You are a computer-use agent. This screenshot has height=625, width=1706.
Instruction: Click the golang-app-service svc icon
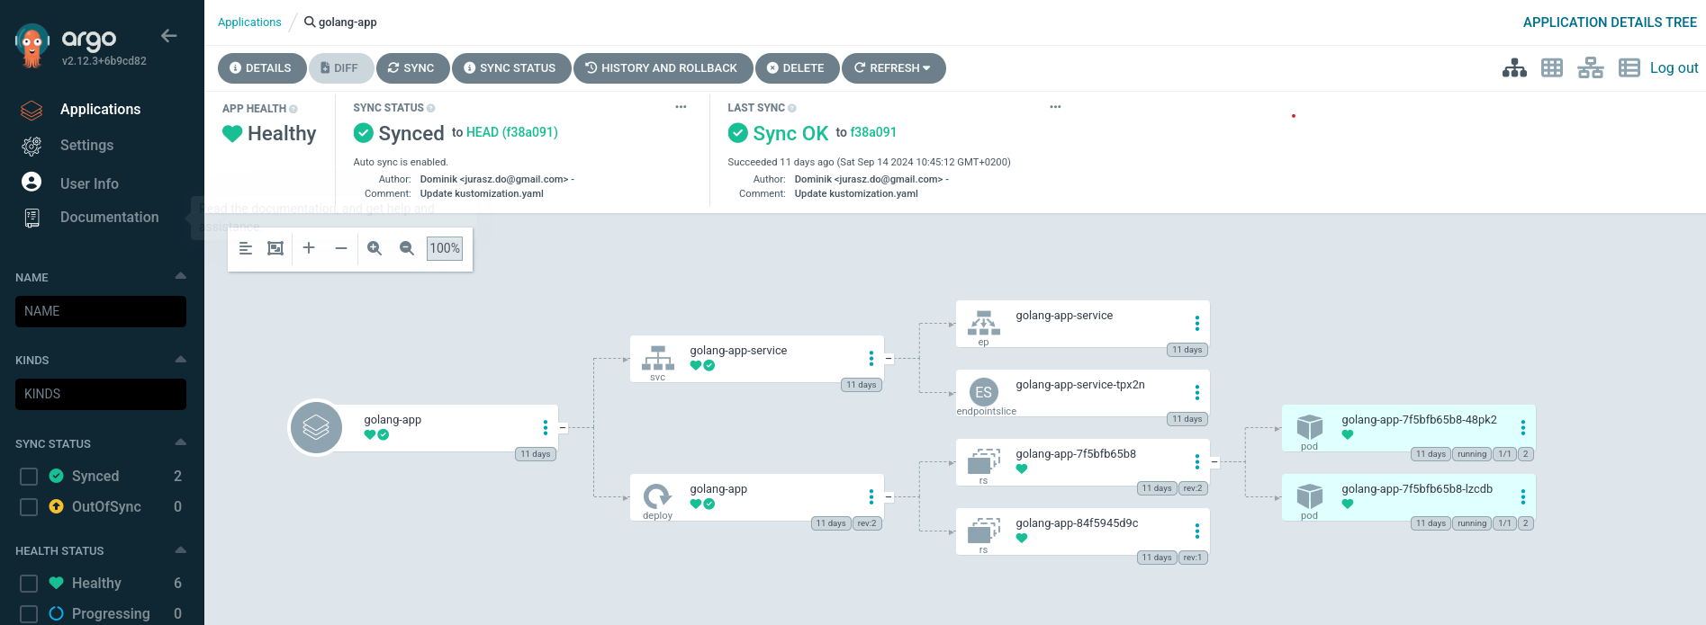coord(658,358)
